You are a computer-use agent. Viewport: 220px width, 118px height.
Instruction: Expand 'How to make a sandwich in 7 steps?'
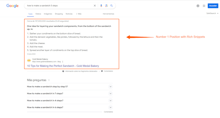[x=70, y=94]
